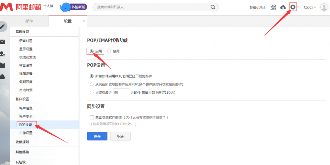
Task: Open the contacts icon in left sidebar
Action: pyautogui.click(x=2, y=53)
